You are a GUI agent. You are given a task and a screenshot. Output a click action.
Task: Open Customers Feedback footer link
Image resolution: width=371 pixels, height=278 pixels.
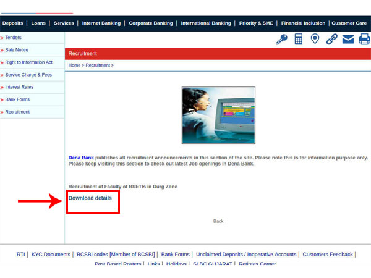[328, 255]
